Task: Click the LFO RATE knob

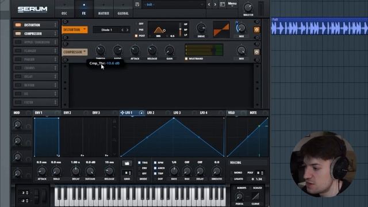Action: (174, 171)
